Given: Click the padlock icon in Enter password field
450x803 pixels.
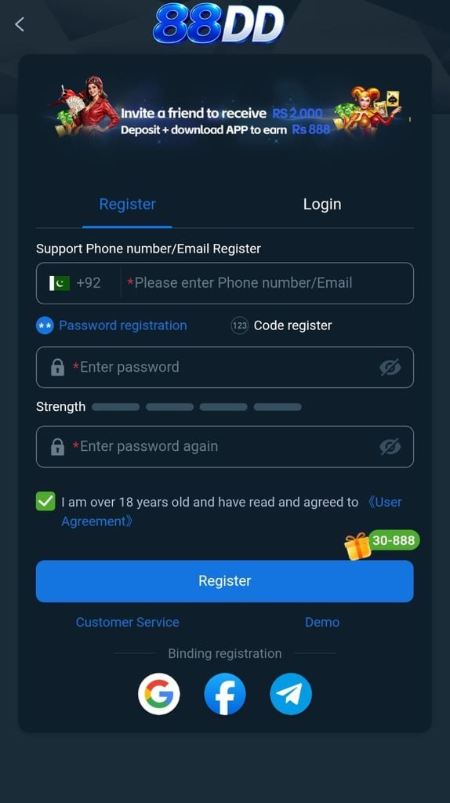Looking at the screenshot, I should point(57,367).
